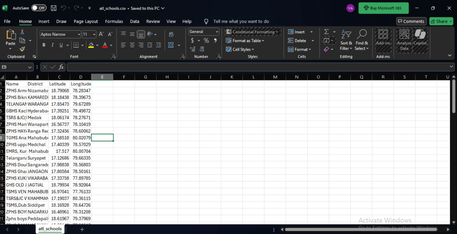Toggle Top Align vertical alignment
Image resolution: width=457 pixels, height=234 pixels.
123,34
